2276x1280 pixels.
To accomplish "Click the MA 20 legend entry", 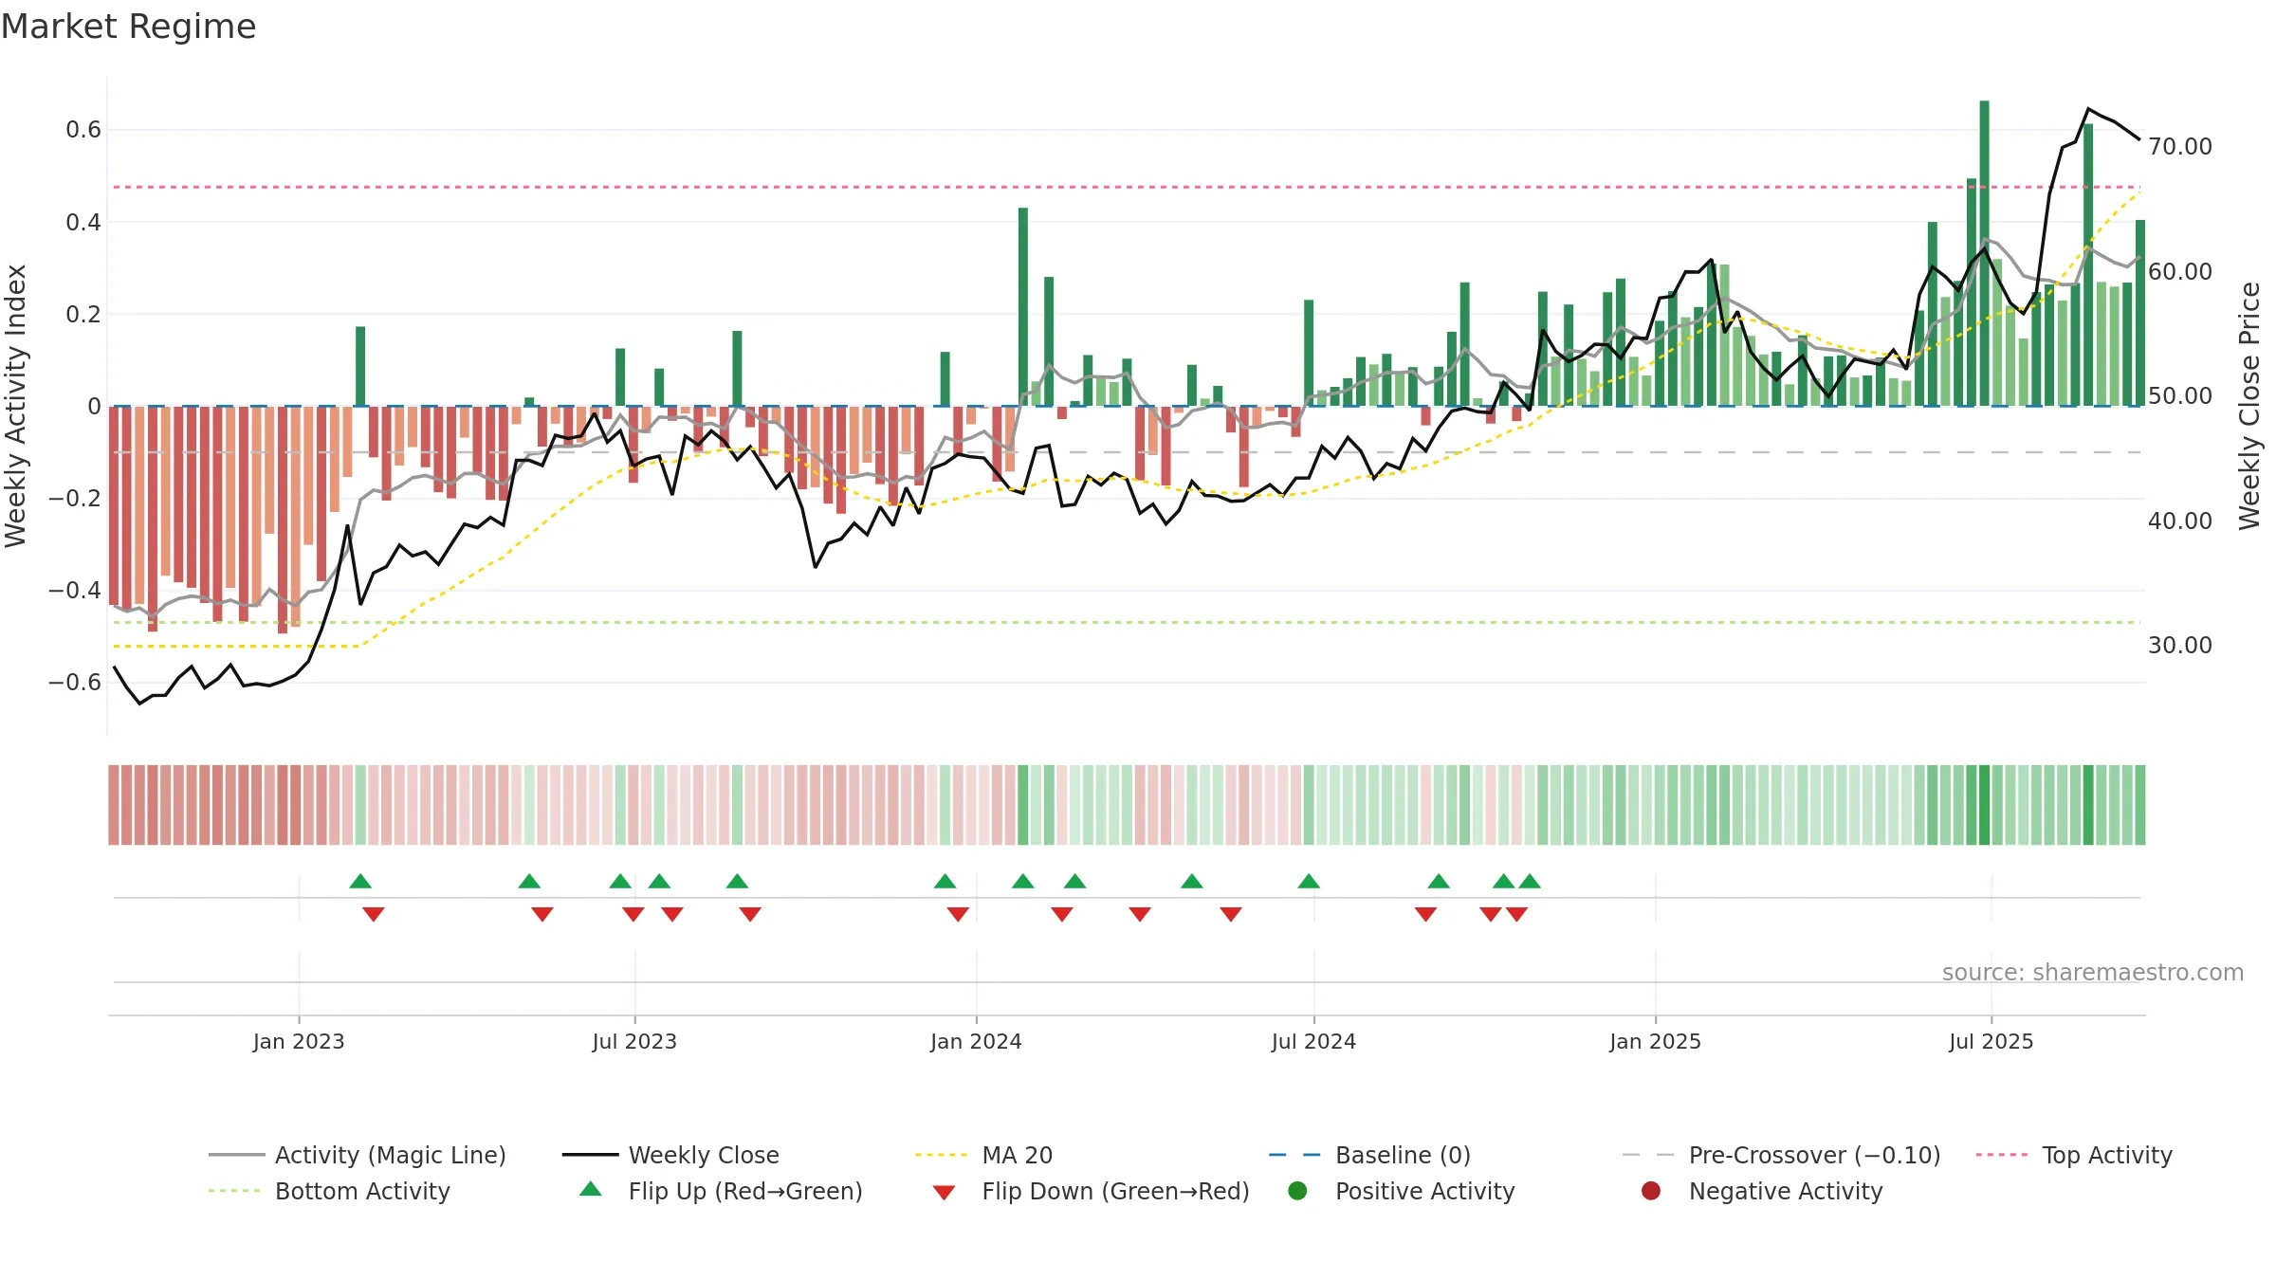I will pyautogui.click(x=984, y=1155).
